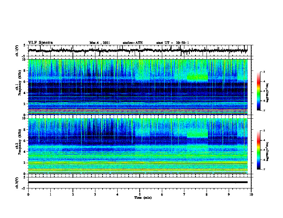Click the "Time (min)" x-axis label

tap(143, 198)
